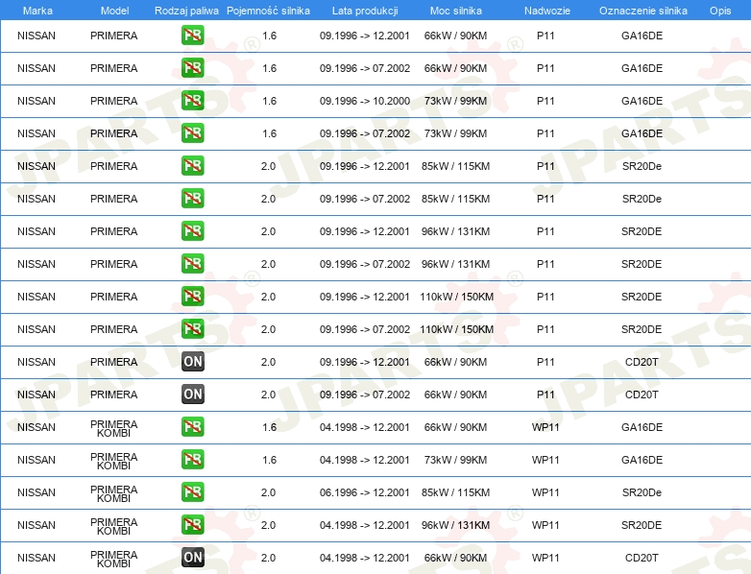Click petrol icon in 96kW row ending 07.2002
Screen dimensions: 751x574
coord(192,263)
